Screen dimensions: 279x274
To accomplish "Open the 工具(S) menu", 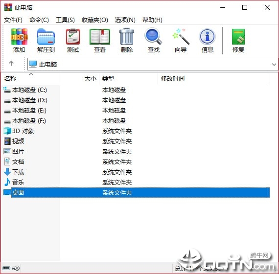I will click(65, 20).
